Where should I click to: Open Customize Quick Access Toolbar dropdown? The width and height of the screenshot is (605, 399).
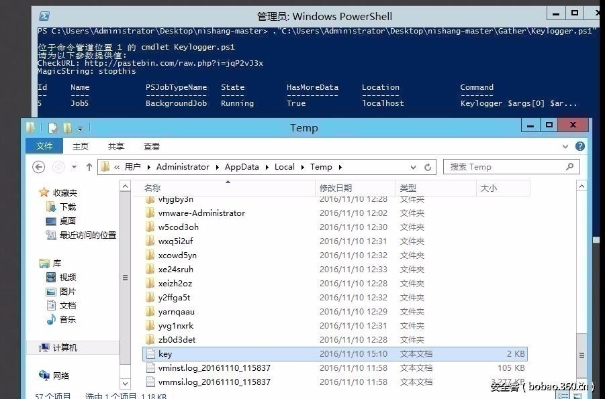(81, 128)
